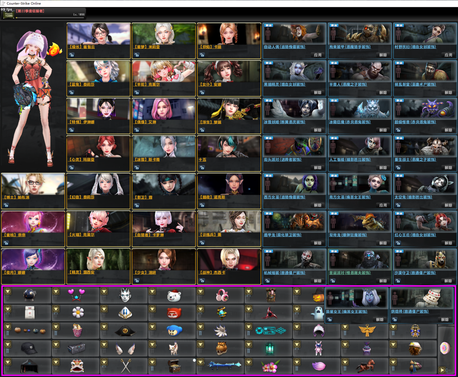
Task: Open the 【蓝兔】泰莉莎 name link
Action: pos(81,84)
